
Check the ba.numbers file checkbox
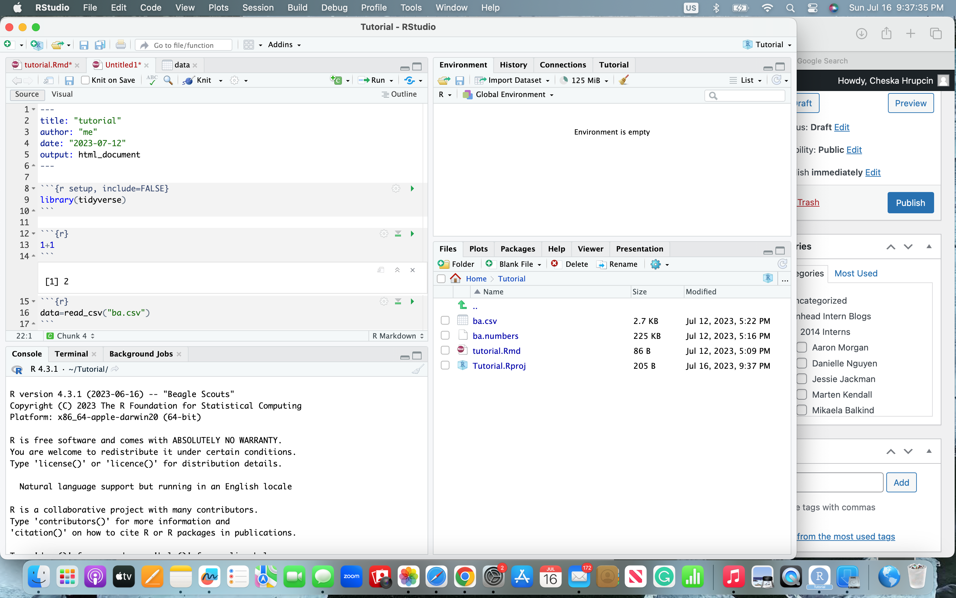pyautogui.click(x=445, y=336)
